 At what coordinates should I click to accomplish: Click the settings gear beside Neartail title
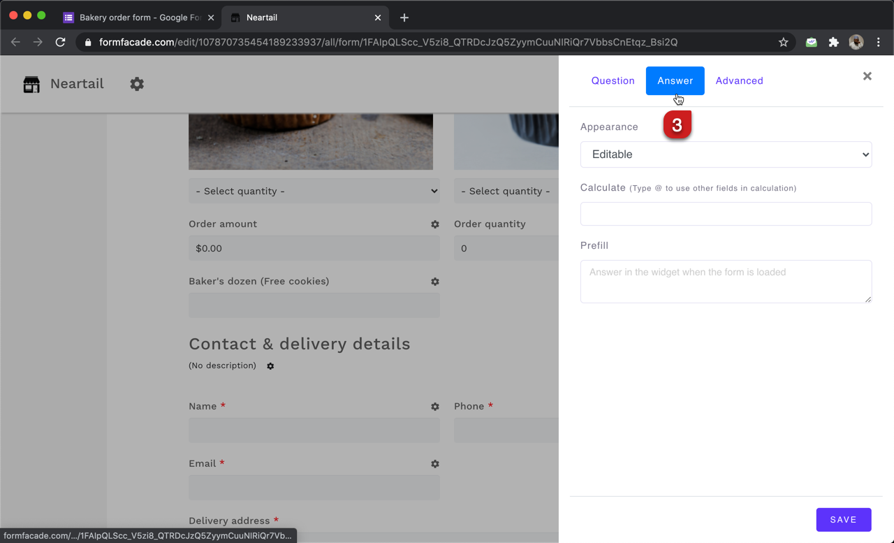(x=137, y=84)
